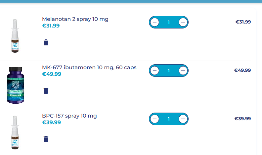This screenshot has width=262, height=155.
Task: Open MK-677 ibutamoren 10 mg product link
Action: pos(89,68)
